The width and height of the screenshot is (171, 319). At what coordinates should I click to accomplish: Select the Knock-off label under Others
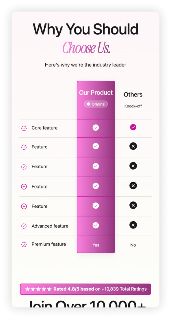pos(133,106)
